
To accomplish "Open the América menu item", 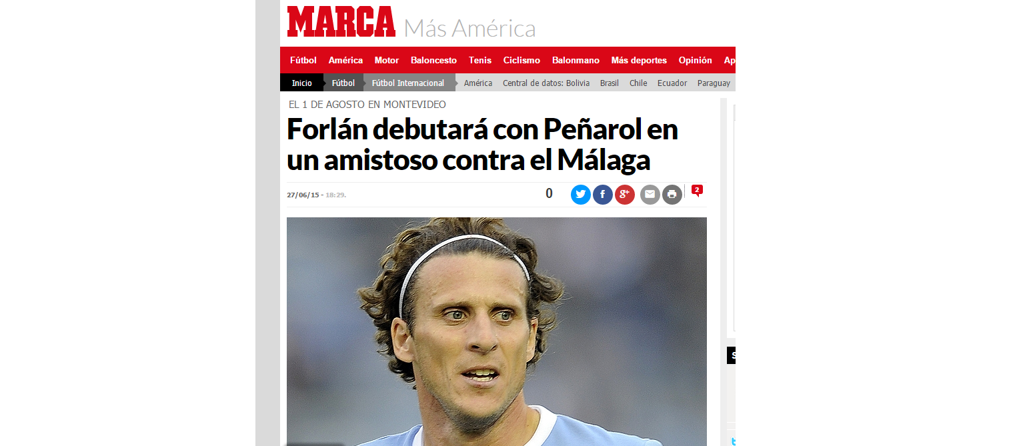I will click(345, 60).
